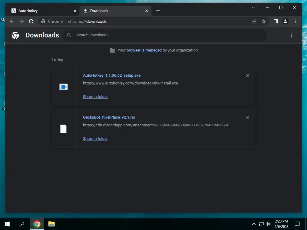This screenshot has width=307, height=230.
Task: Maximize the Chrome window
Action: coord(281,7)
